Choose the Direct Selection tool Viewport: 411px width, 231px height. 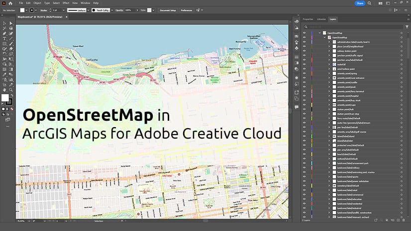tap(11, 23)
